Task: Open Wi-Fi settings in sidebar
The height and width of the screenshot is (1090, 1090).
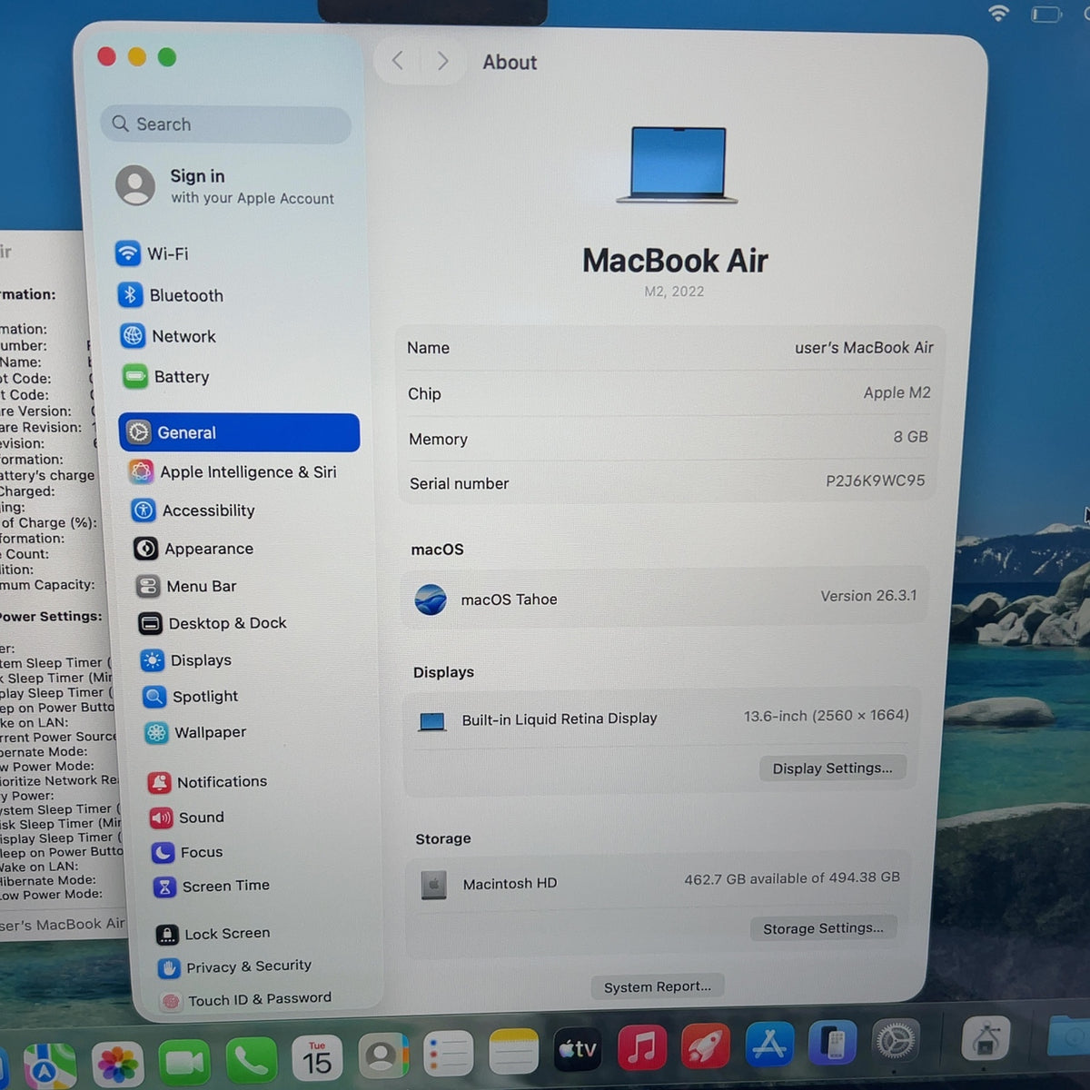Action: (153, 253)
